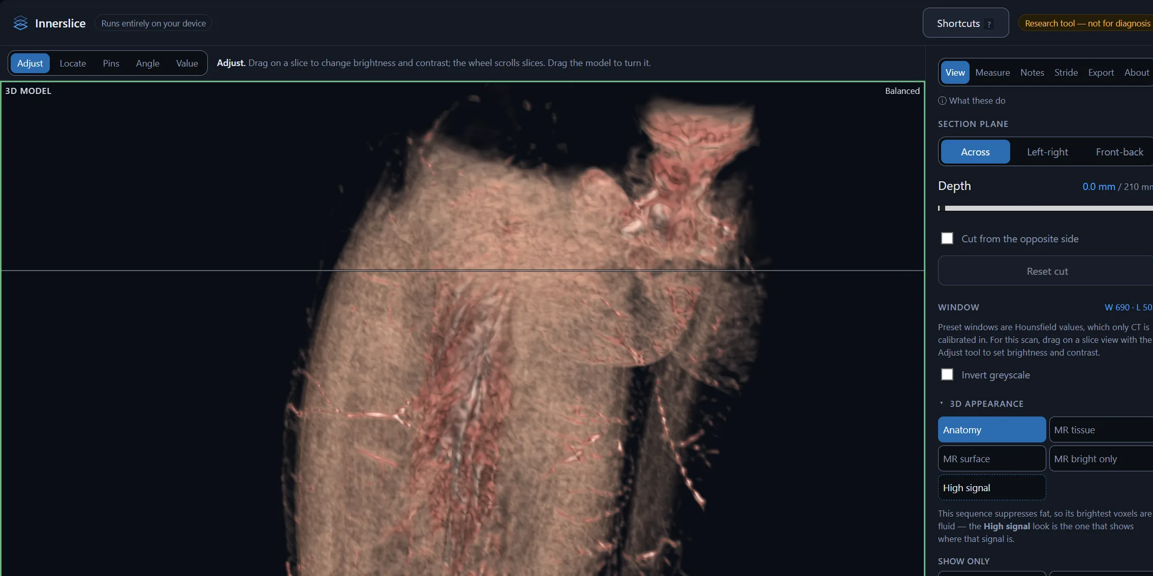Apply the Anatomy 3D look
Screen dimensions: 1153x576
coord(991,430)
